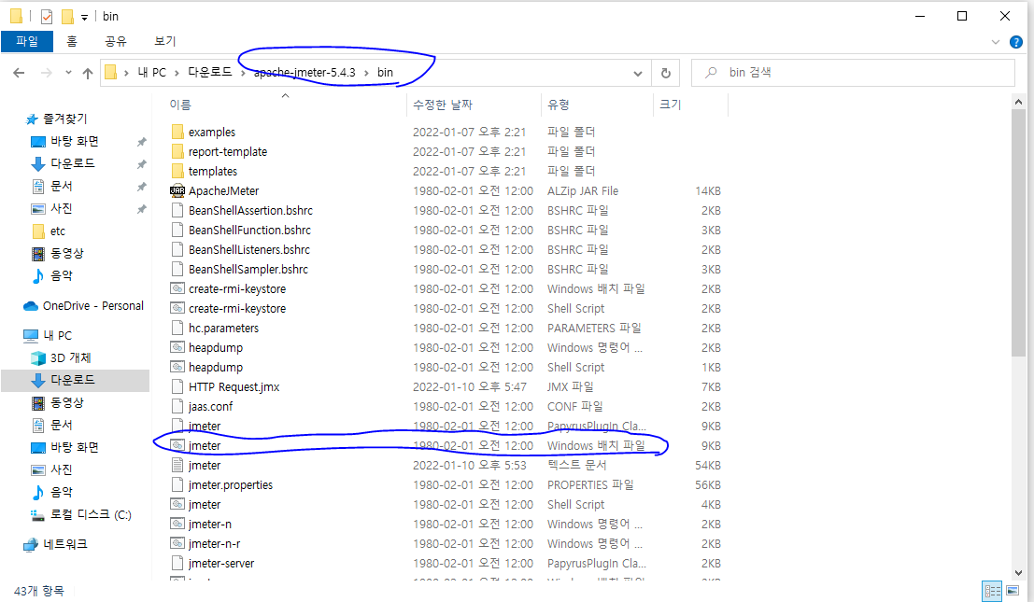Select jmeter-server file

[x=221, y=563]
